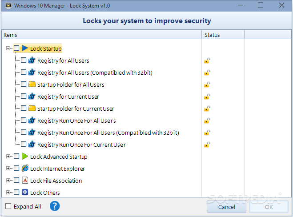
Task: Select 'Startup Folder for All Users' text
Action: point(71,84)
